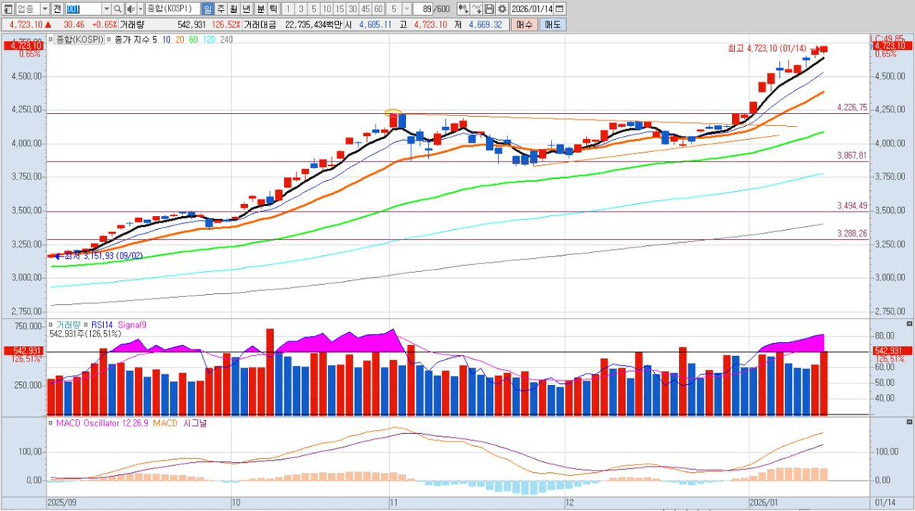This screenshot has height=511, width=915.
Task: Open the calendar picker icon
Action: (559, 8)
